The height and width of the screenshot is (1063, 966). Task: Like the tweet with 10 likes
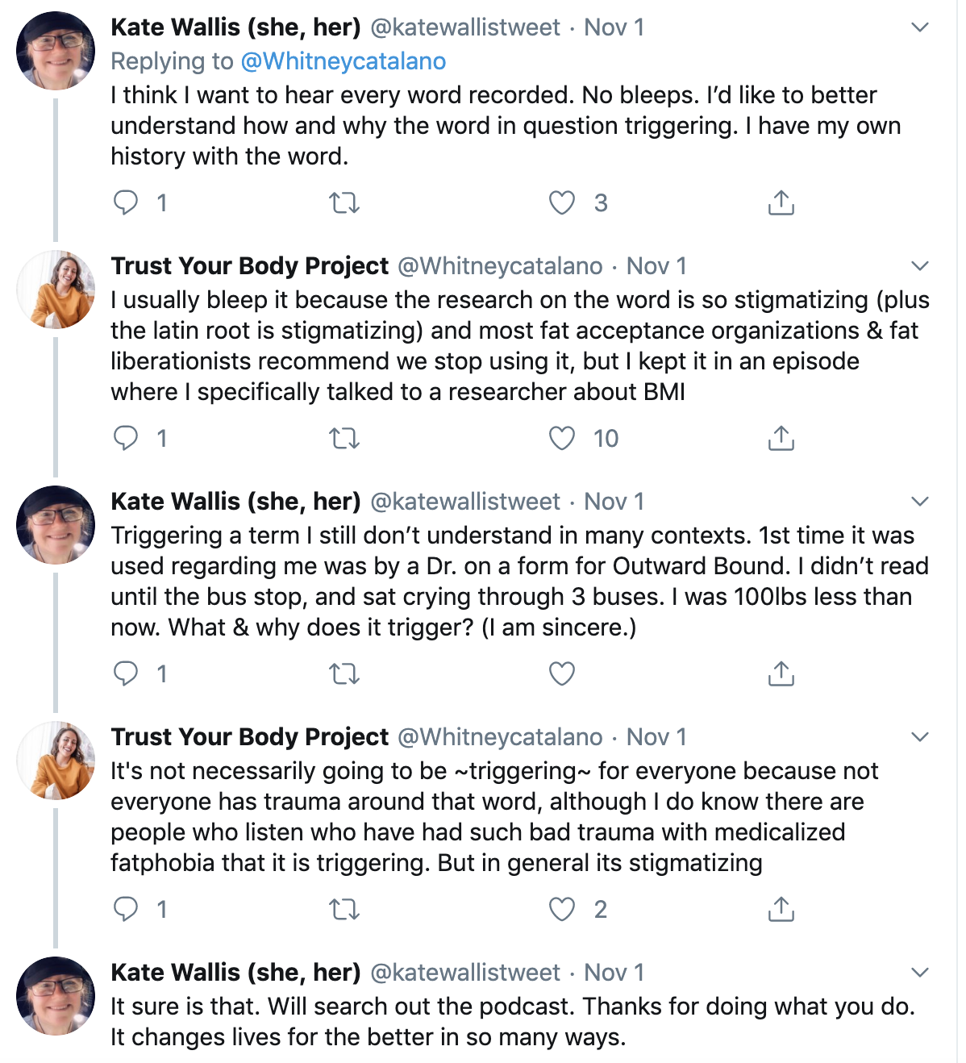coord(562,438)
